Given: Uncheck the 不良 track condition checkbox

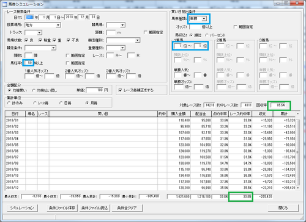Looking at the screenshot, I should click(x=69, y=40).
